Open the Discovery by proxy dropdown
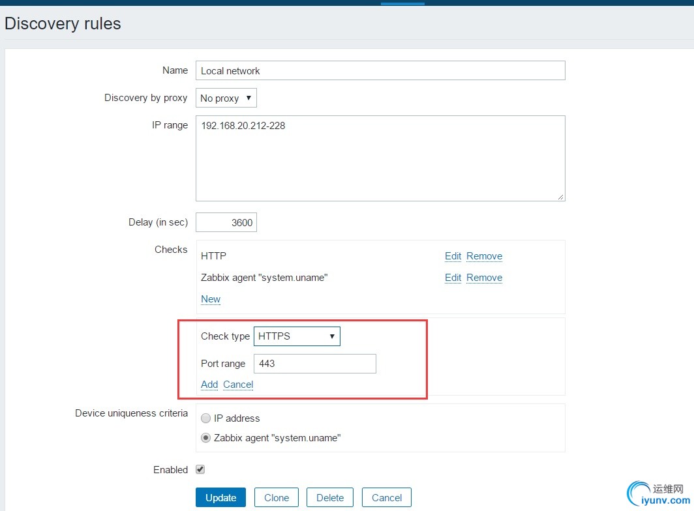The width and height of the screenshot is (694, 511). (x=226, y=98)
